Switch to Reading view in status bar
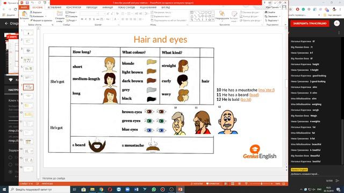This screenshot has height=193, width=344. (239, 184)
